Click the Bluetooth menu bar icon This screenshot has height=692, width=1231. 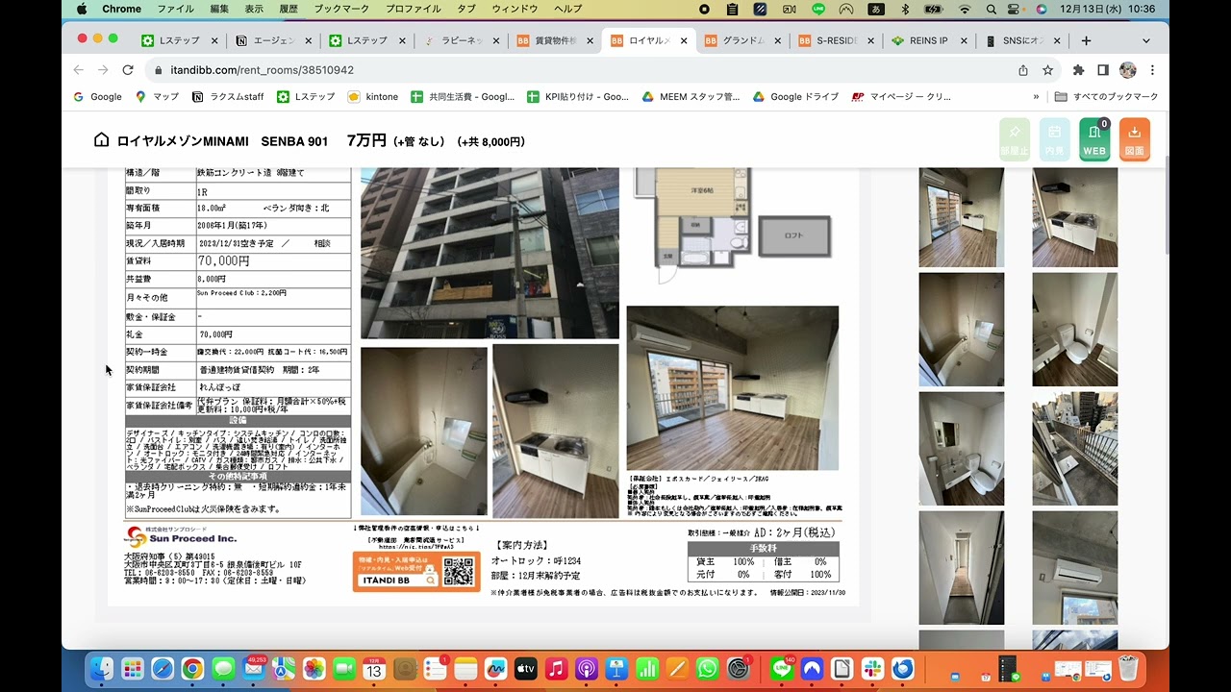point(904,9)
